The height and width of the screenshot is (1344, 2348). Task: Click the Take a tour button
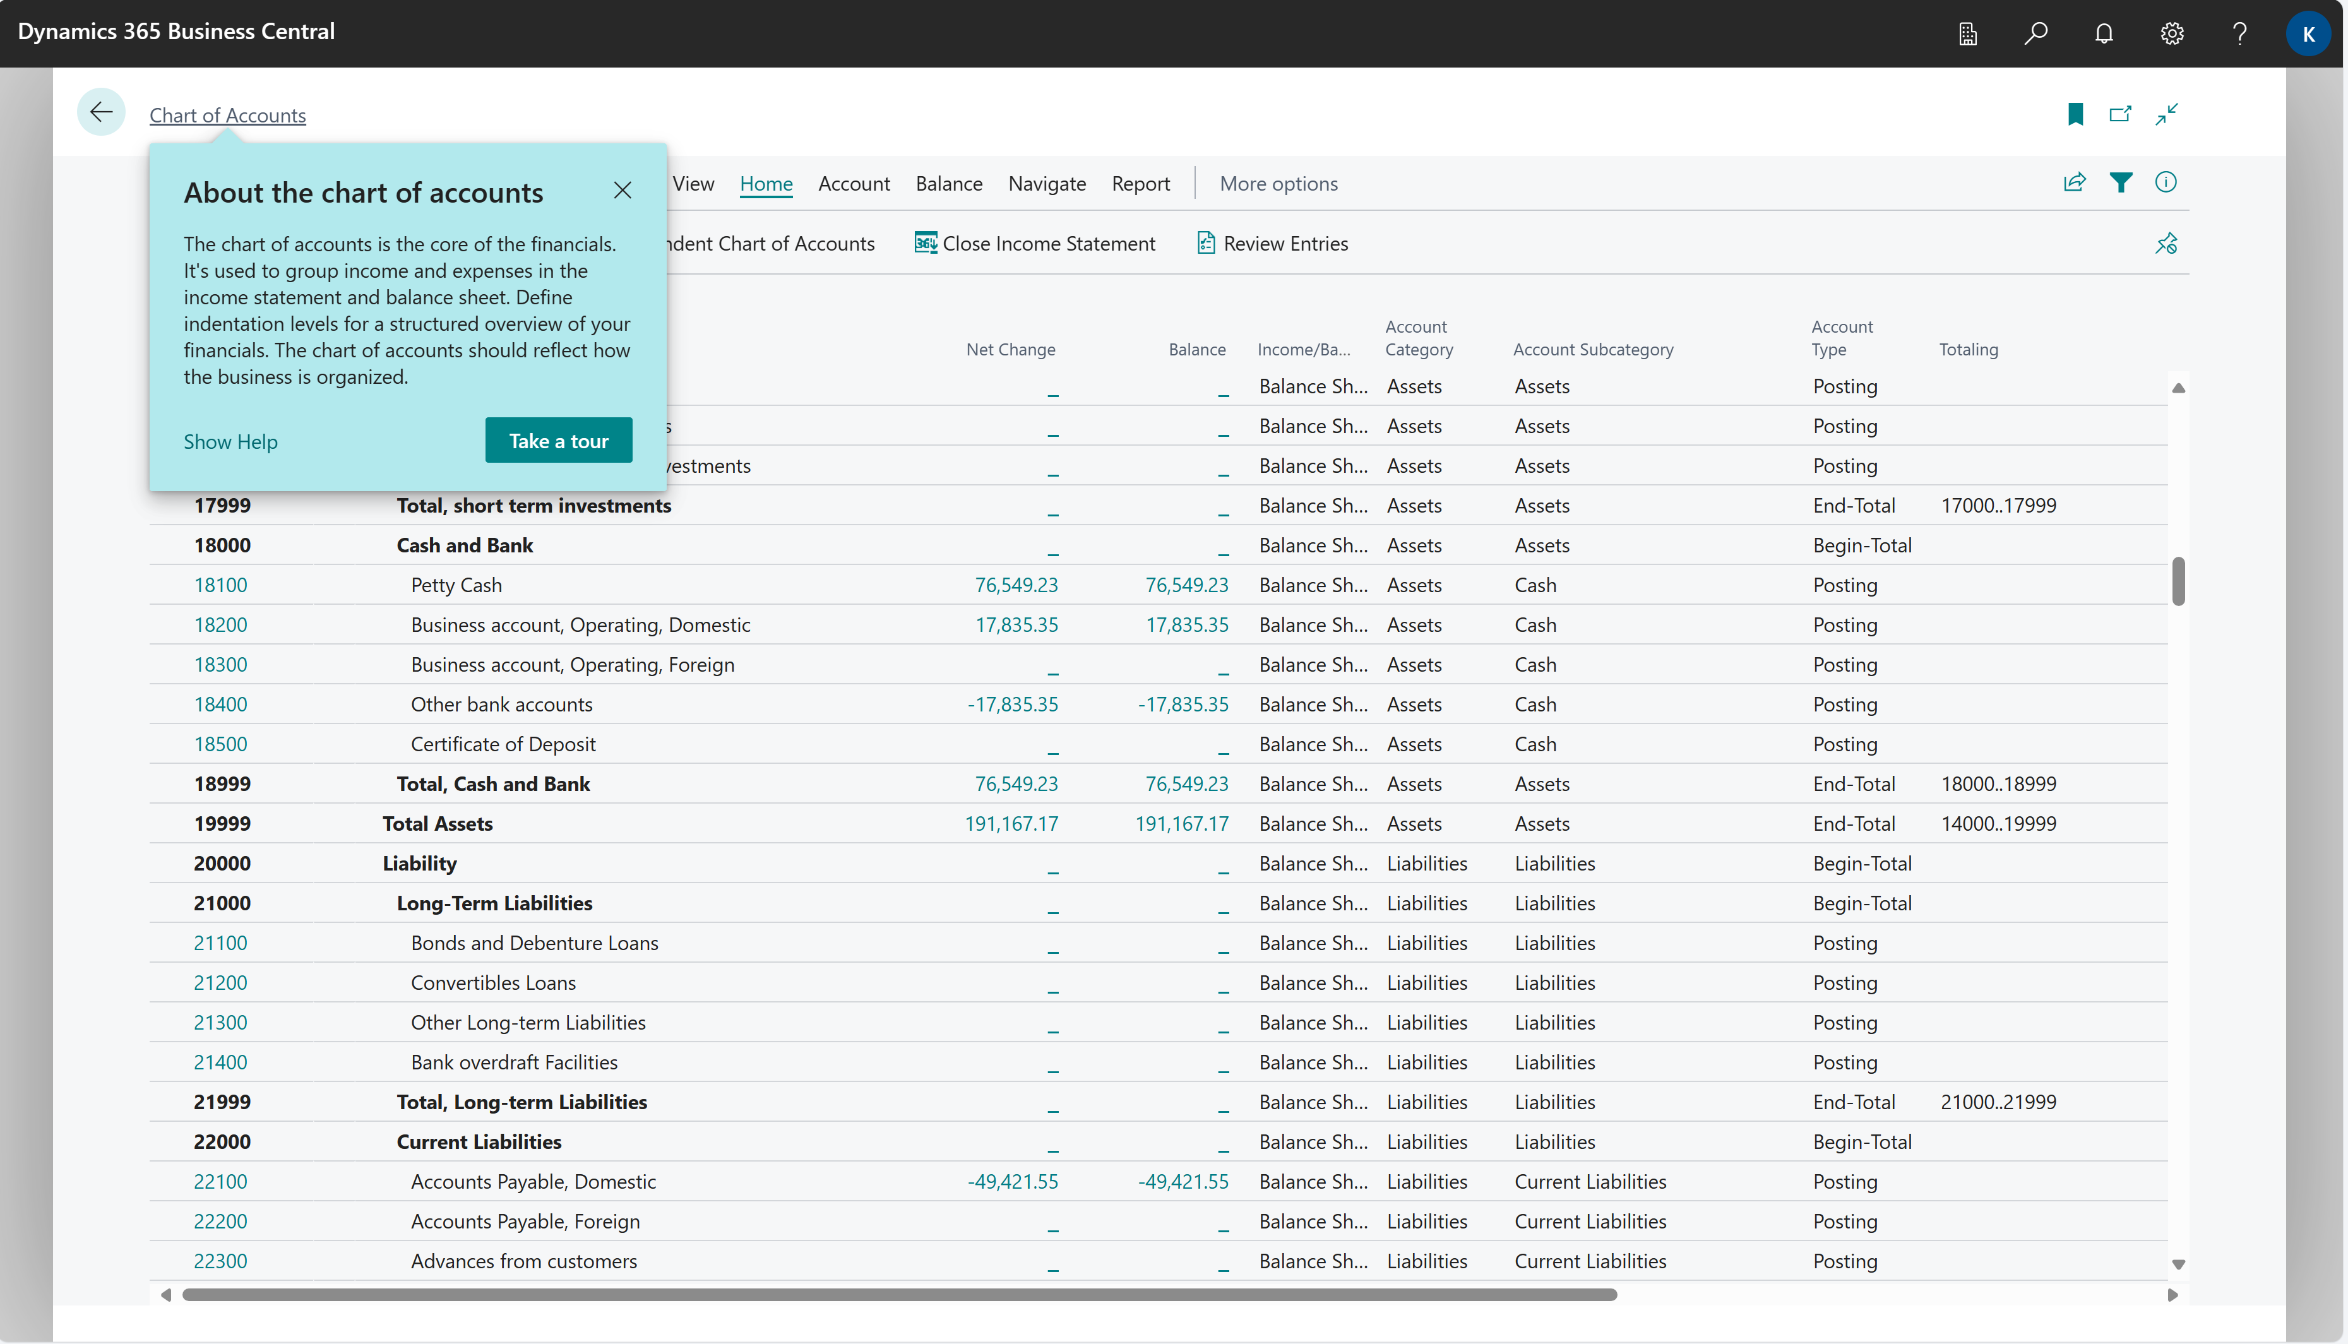tap(557, 440)
